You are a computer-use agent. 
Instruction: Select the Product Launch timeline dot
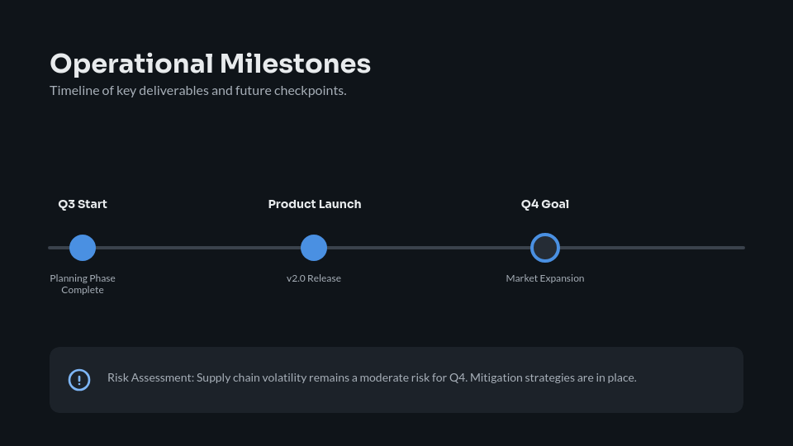[x=314, y=248]
